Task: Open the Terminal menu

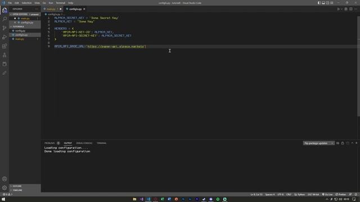Action: [x=60, y=3]
